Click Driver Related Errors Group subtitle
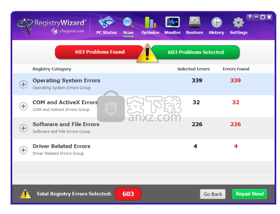The image size is (280, 214). pos(58,154)
